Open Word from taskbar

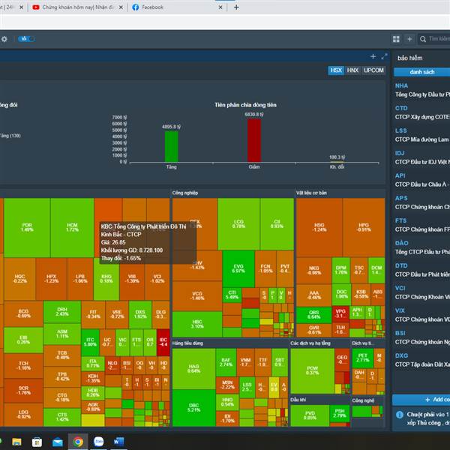[x=118, y=442]
